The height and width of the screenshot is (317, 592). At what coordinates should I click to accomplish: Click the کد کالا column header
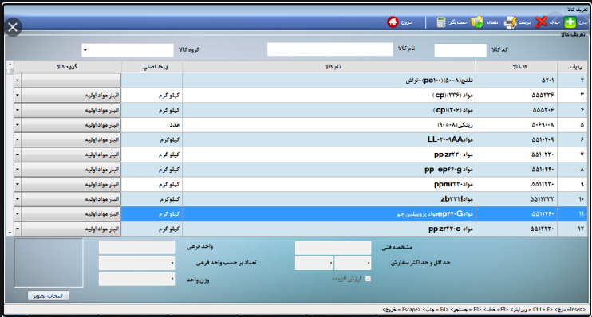pos(516,67)
